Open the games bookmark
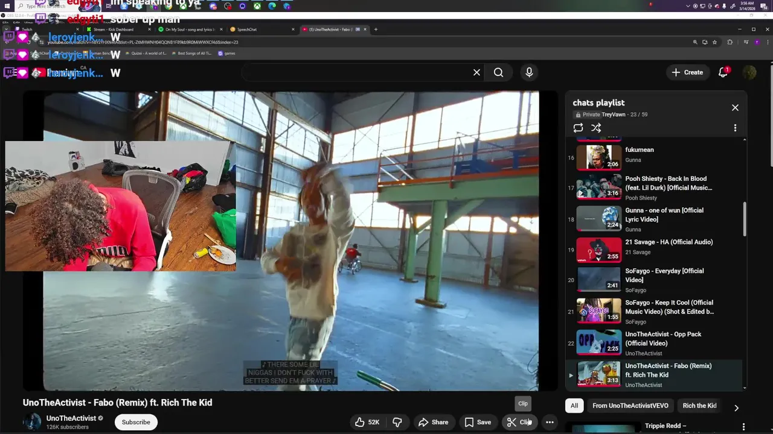The height and width of the screenshot is (434, 773). [226, 53]
